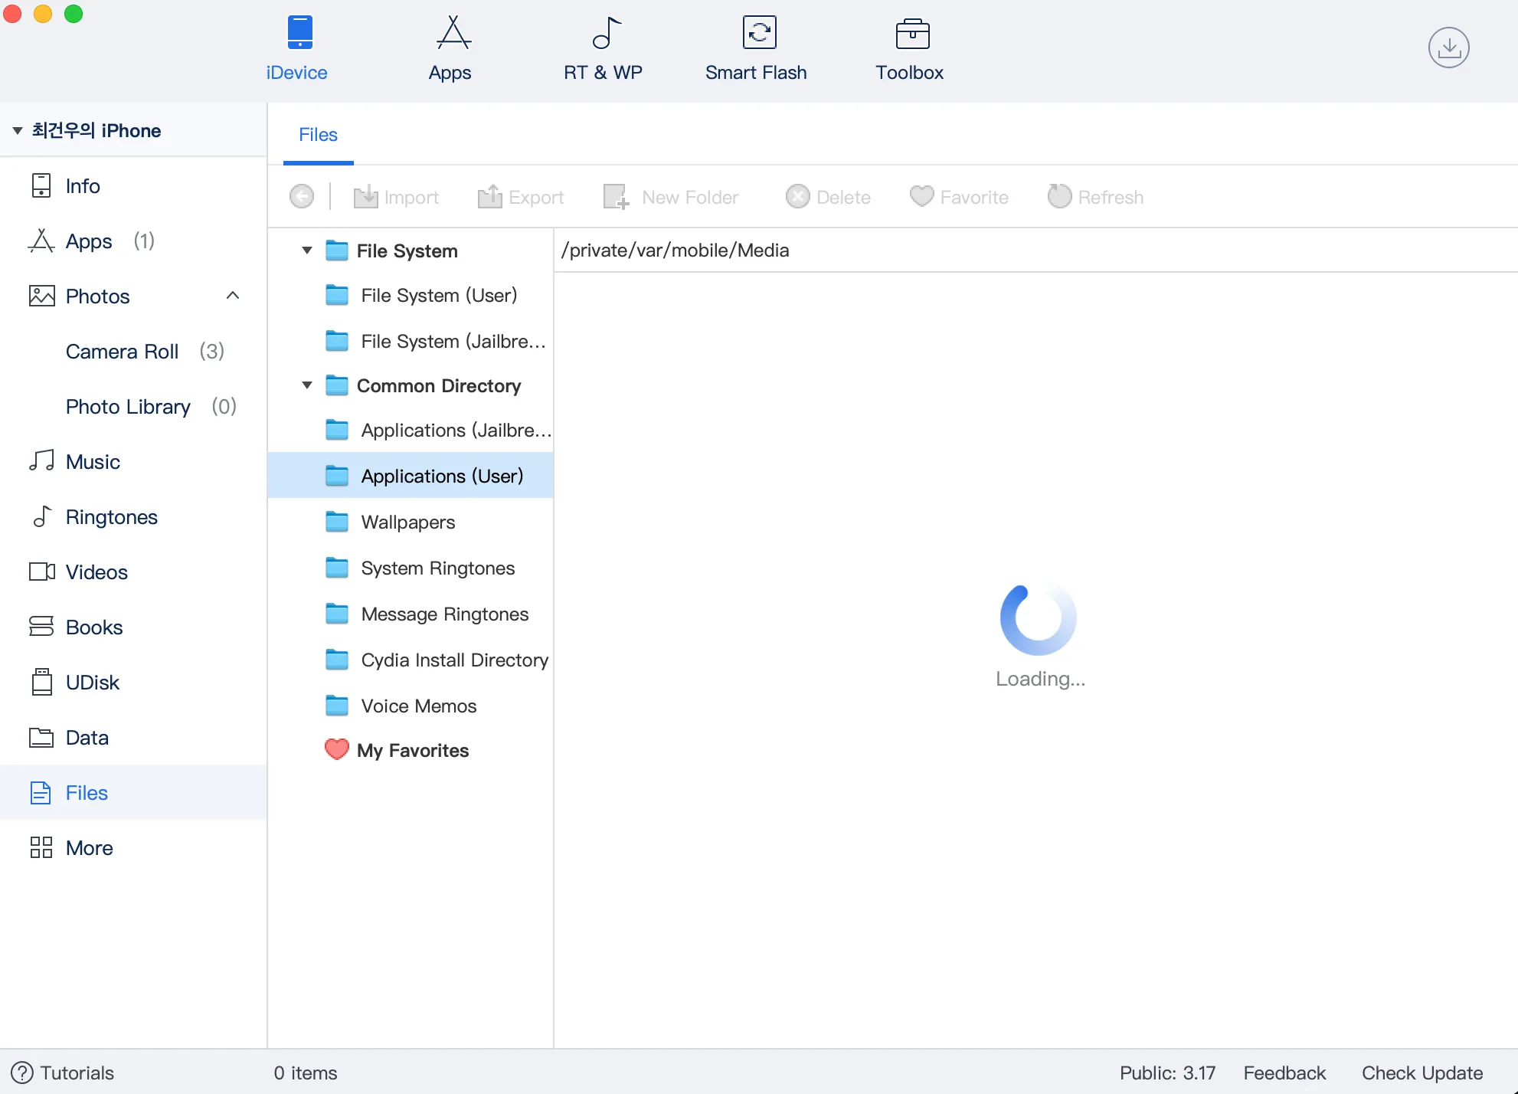Viewport: 1518px width, 1094px height.
Task: Open the iDevice section icon
Action: (299, 33)
